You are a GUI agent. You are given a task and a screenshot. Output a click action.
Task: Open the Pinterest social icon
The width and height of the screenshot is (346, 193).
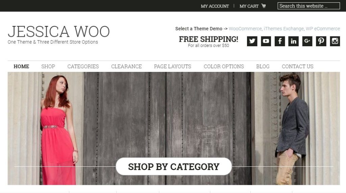pos(321,41)
